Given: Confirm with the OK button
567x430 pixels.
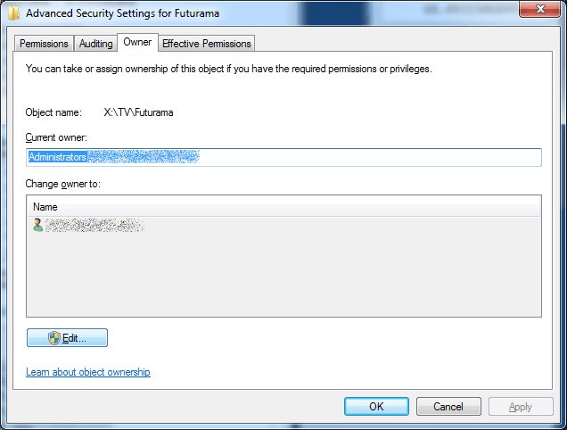Looking at the screenshot, I should tap(376, 407).
